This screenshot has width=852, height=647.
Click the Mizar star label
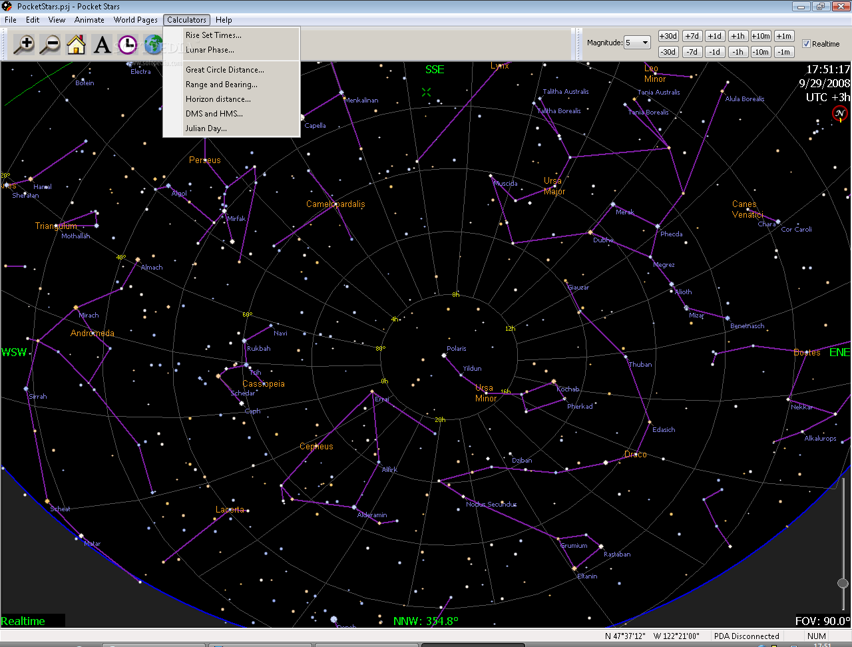696,316
